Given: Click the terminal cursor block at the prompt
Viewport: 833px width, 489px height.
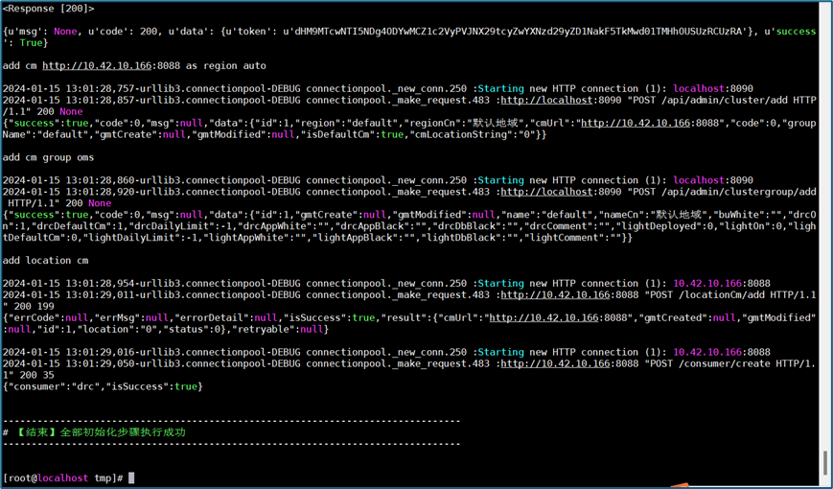Looking at the screenshot, I should tap(131, 477).
